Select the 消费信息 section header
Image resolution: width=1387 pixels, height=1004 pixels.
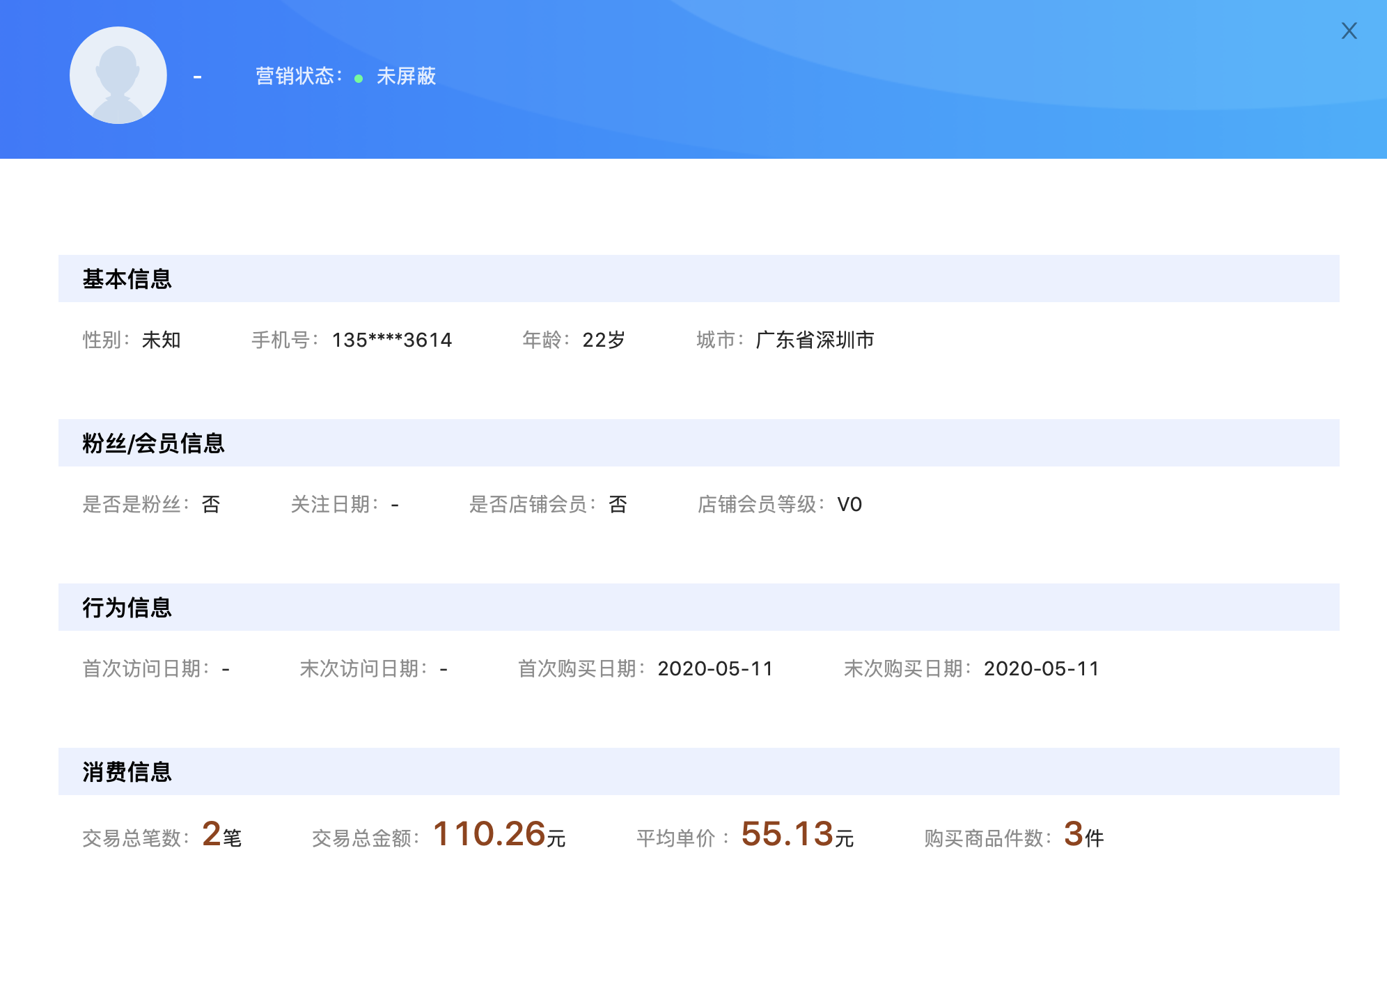click(127, 771)
